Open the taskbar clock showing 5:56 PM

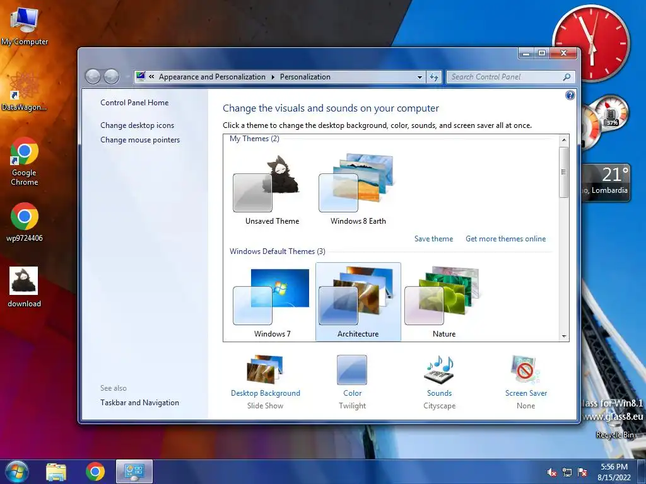pos(614,471)
